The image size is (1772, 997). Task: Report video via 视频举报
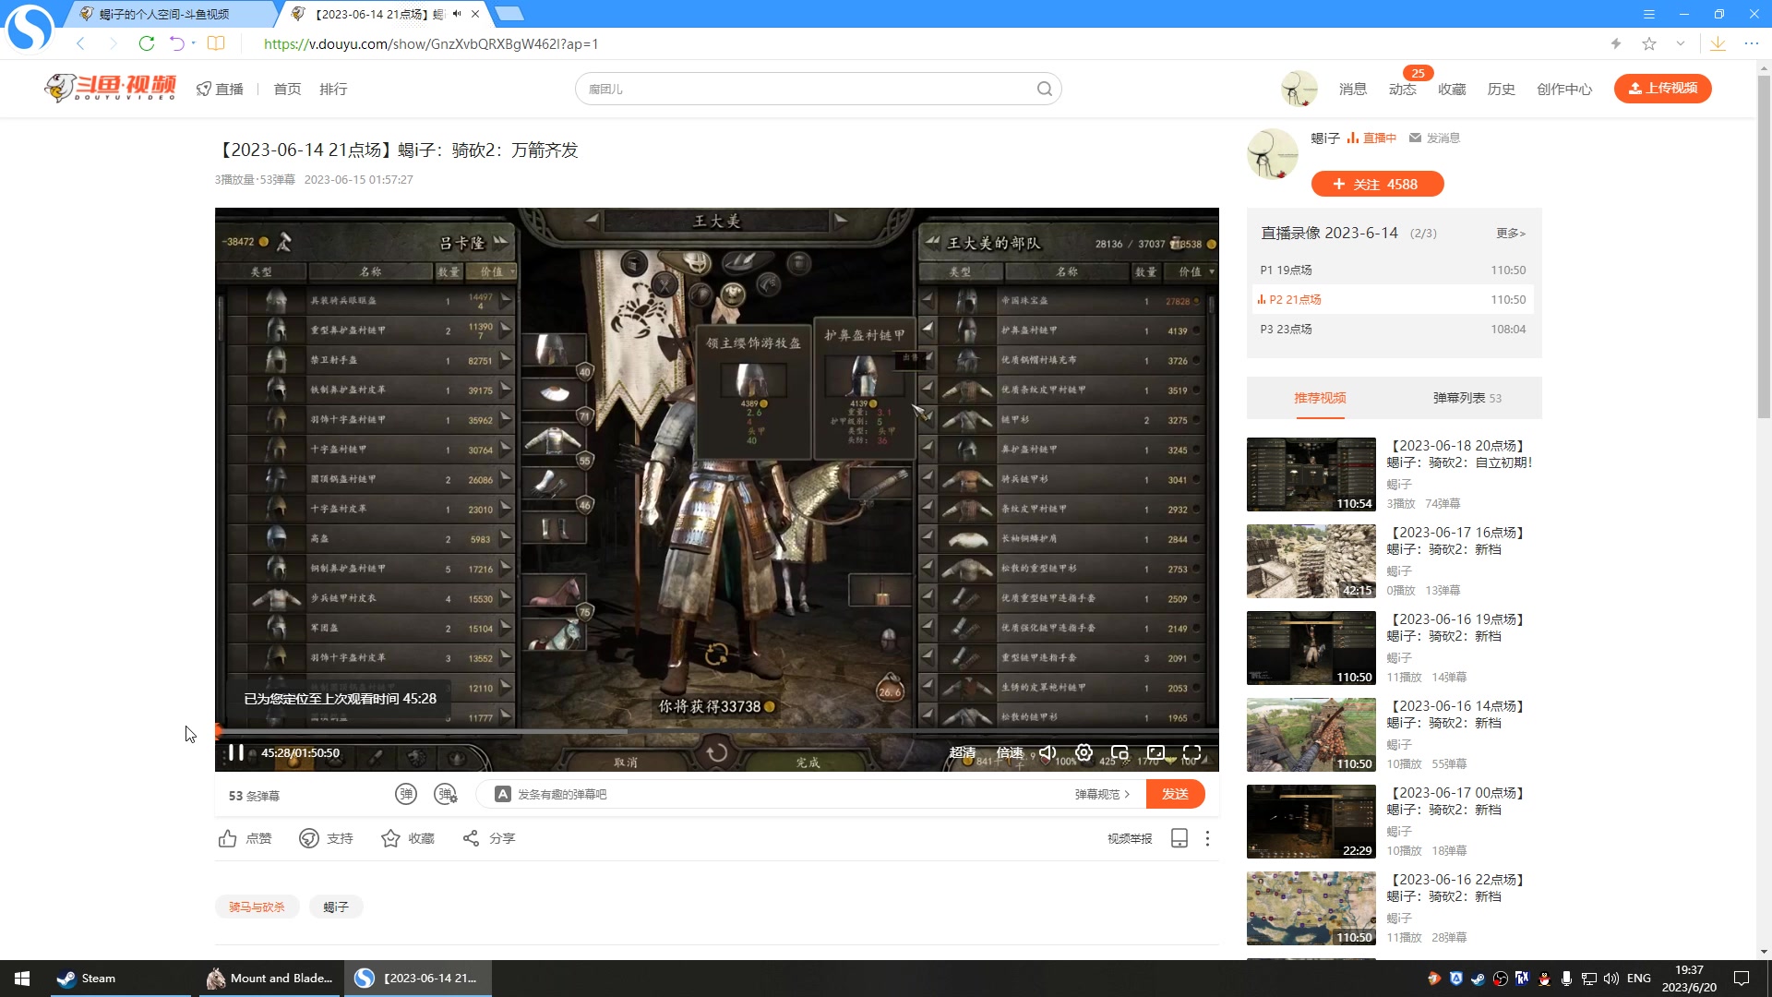point(1130,838)
